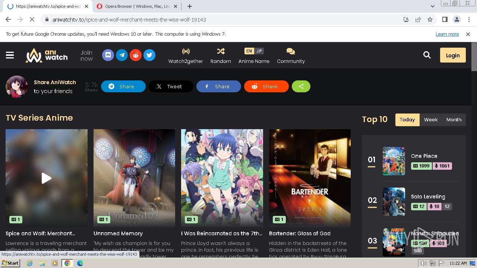Open the hamburger sidebar menu
Viewport: 477px width, 268px height.
pos(10,55)
